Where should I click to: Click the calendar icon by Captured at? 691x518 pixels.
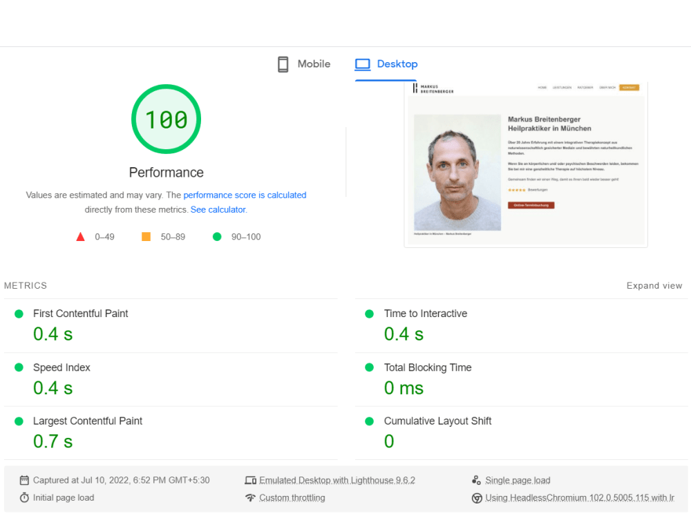[x=24, y=480]
